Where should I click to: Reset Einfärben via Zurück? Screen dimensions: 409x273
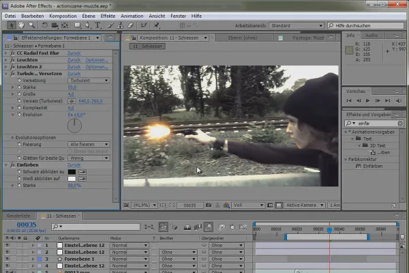[74, 165]
